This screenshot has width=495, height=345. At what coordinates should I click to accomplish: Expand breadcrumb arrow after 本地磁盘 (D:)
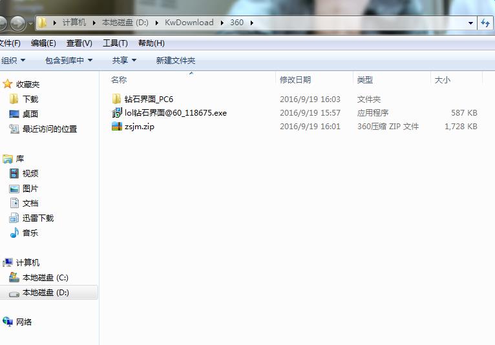pyautogui.click(x=157, y=23)
